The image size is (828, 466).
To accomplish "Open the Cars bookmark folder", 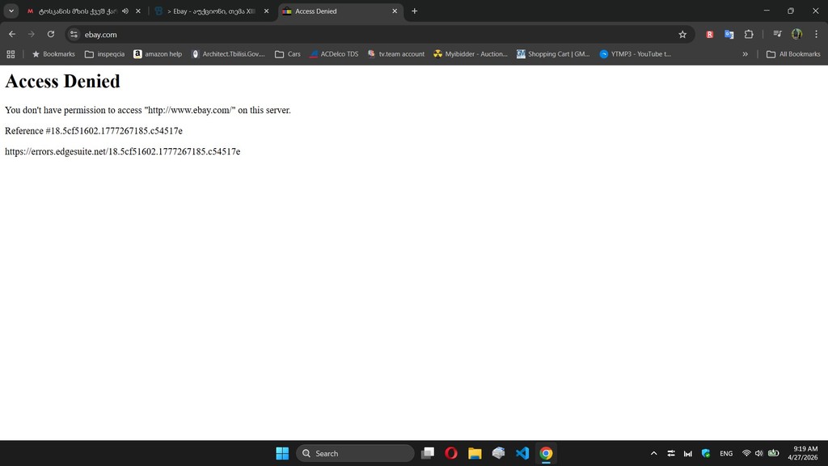I will pos(288,54).
